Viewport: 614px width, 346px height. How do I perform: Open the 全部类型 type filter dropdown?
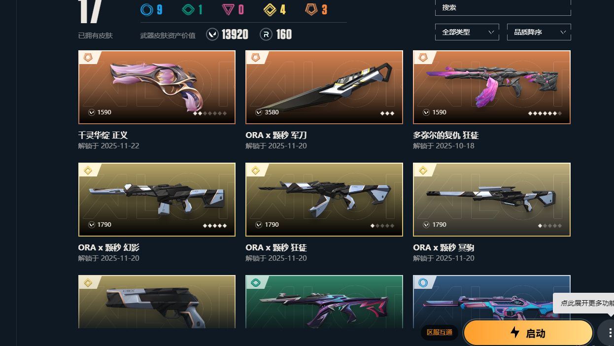tap(467, 32)
